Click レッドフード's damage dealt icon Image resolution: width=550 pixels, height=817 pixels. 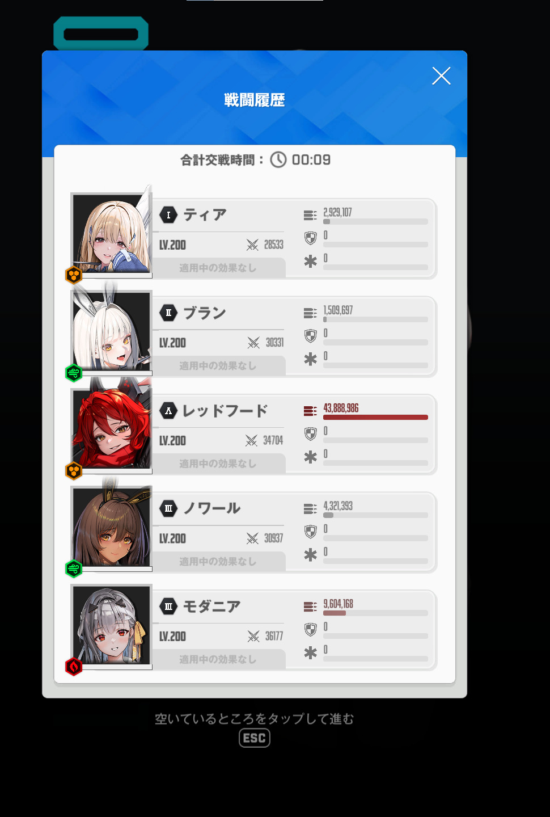tap(310, 411)
